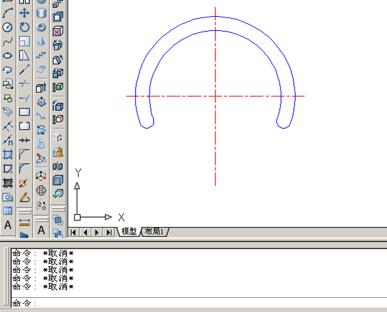Select the Revolve tool
This screenshot has height=312, width=387.
coord(41,130)
